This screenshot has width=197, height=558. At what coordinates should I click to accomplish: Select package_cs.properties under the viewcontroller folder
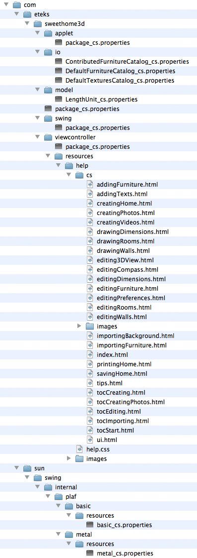pos(98,147)
